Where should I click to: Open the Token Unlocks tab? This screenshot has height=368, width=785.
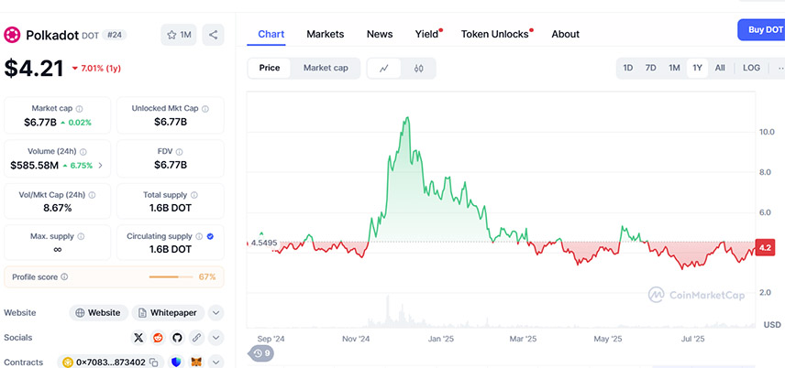coord(494,34)
